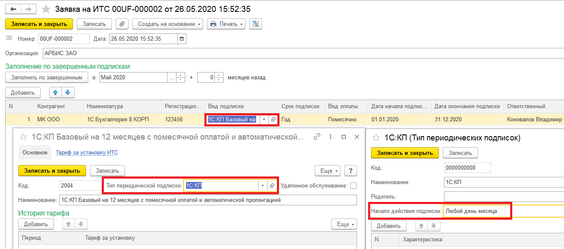Screen dimensions: 564x249
Task: Click main Записать button
Action: pyautogui.click(x=94, y=24)
